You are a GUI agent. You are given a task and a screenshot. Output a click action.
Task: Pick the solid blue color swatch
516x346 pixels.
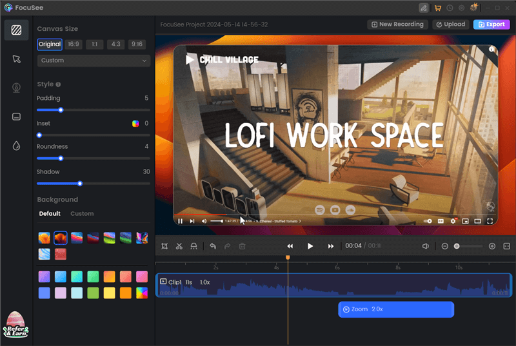pyautogui.click(x=44, y=293)
